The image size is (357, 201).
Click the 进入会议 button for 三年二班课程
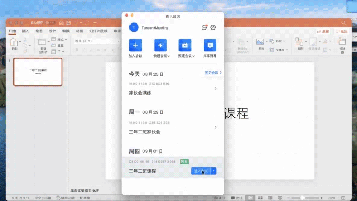pyautogui.click(x=201, y=171)
